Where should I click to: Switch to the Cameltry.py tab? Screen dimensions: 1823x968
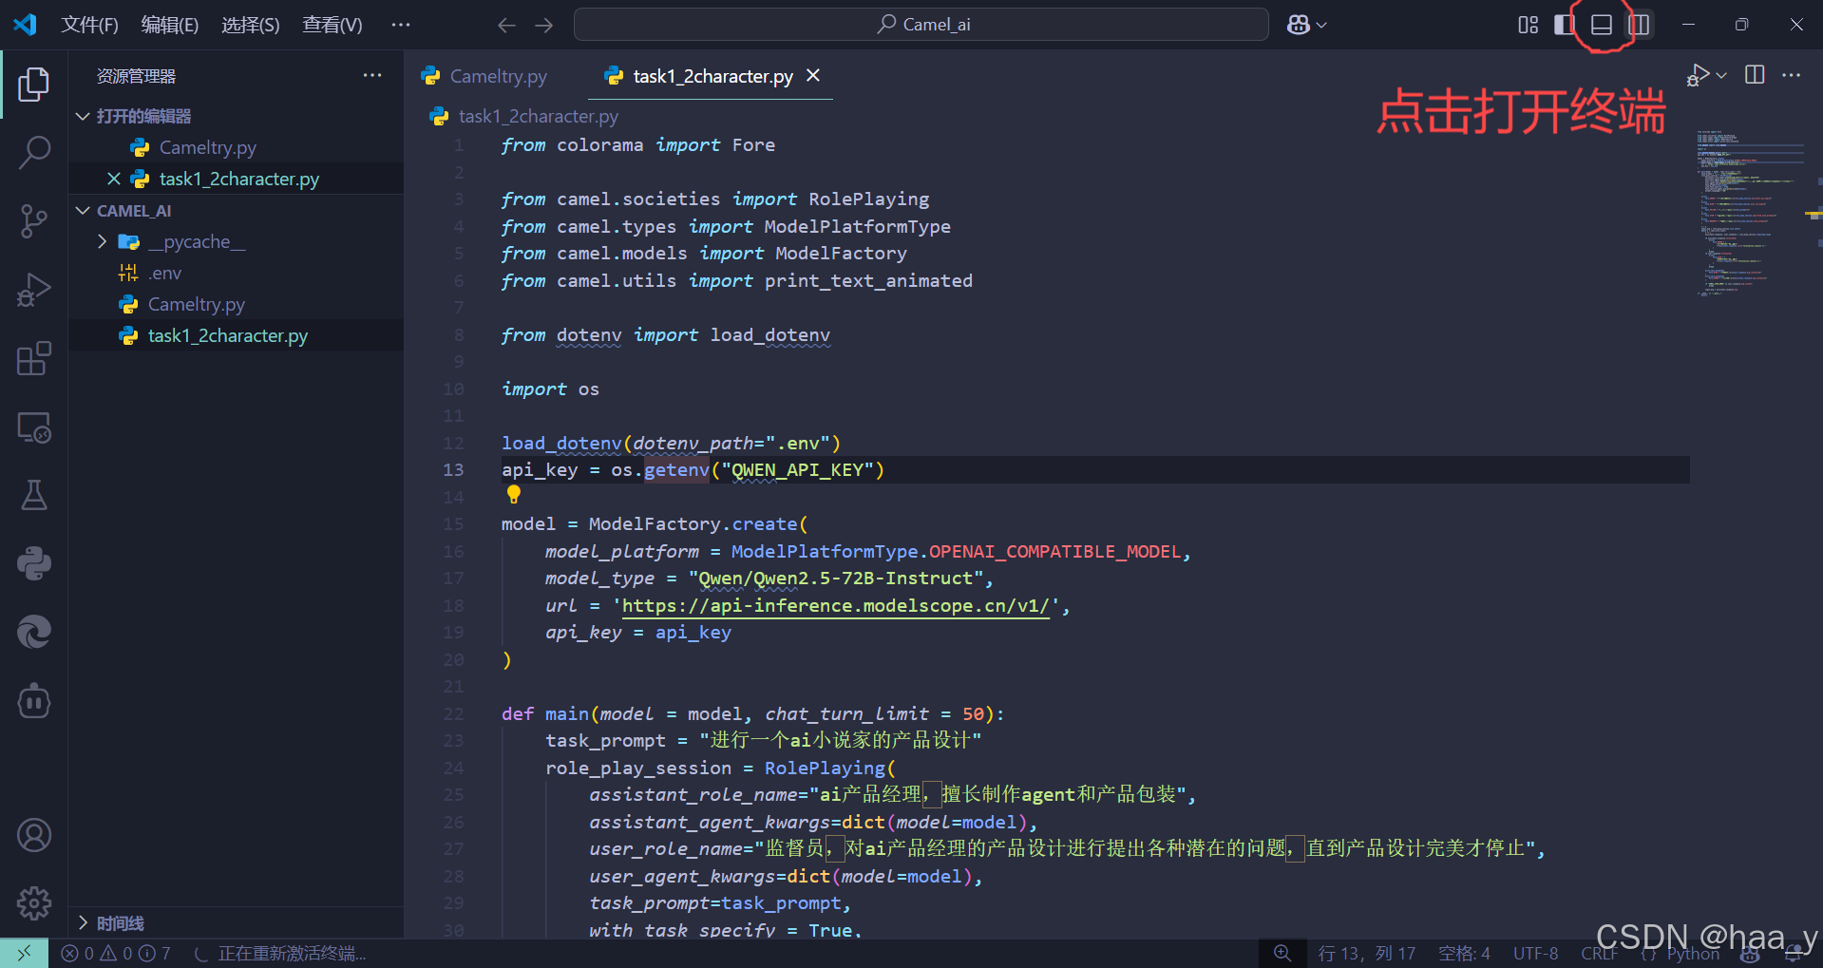point(498,76)
